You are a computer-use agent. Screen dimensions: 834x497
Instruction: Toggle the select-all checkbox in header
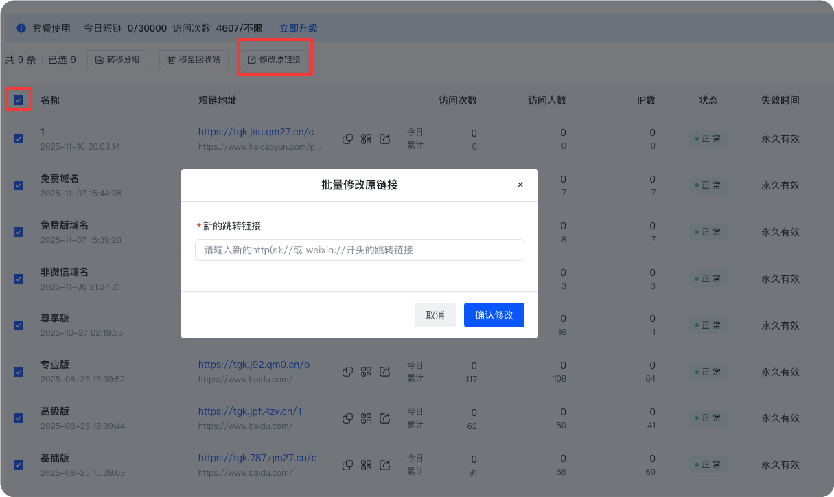[19, 100]
